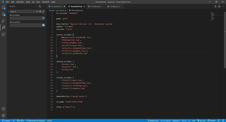Click line number 19 in gutter
Image resolution: width=226 pixels, height=122 pixels.
[x=52, y=61]
